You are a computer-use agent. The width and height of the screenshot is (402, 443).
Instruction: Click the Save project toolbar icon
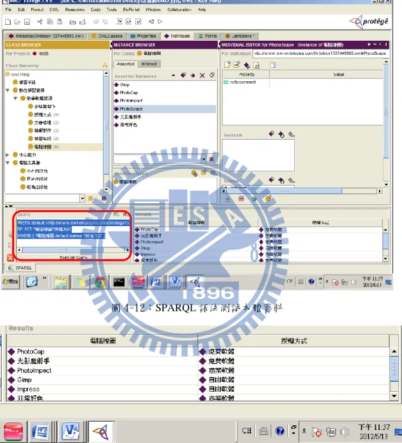pos(27,22)
